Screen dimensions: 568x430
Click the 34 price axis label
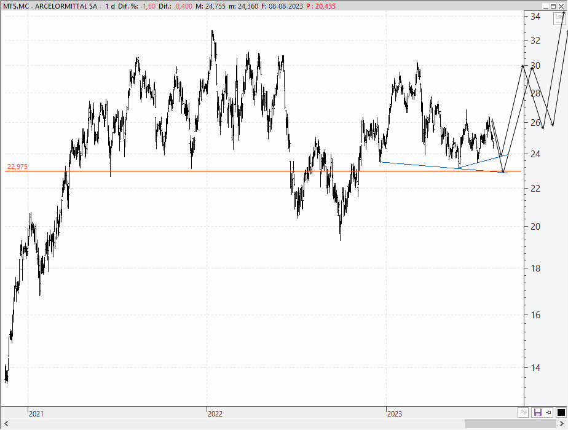(x=535, y=17)
